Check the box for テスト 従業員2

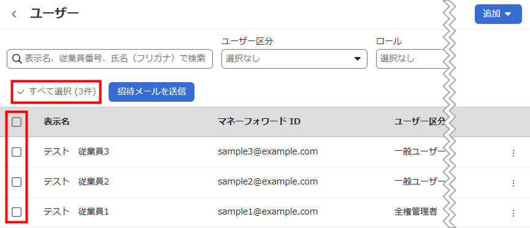tap(17, 182)
